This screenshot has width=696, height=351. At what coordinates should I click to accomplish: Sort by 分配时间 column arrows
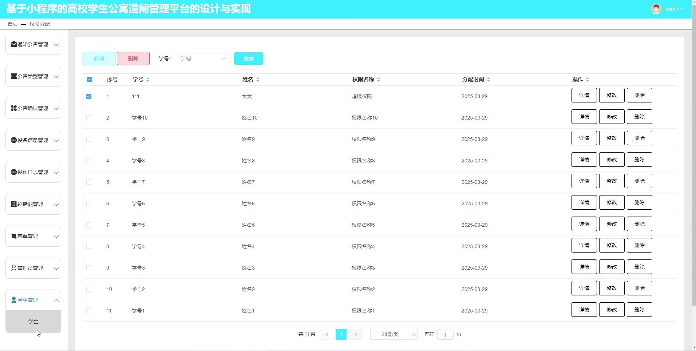coord(489,80)
